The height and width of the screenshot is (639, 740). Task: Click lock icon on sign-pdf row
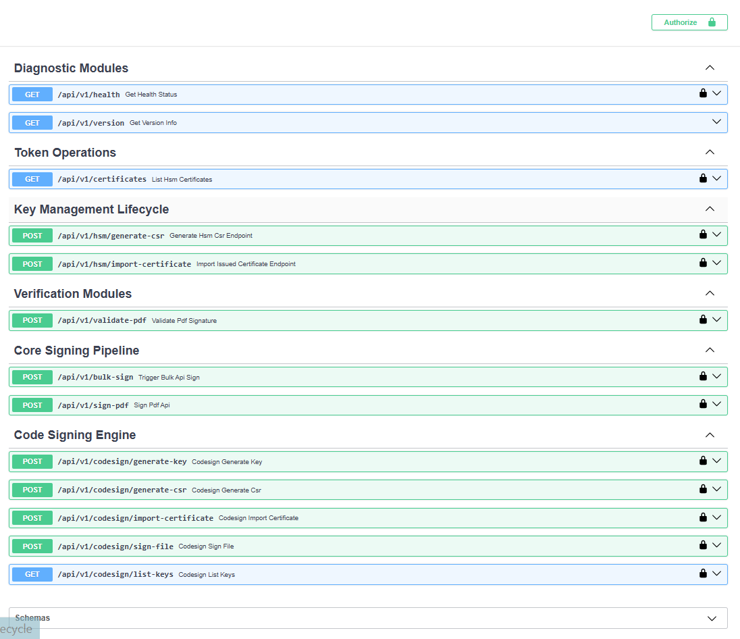[703, 404]
